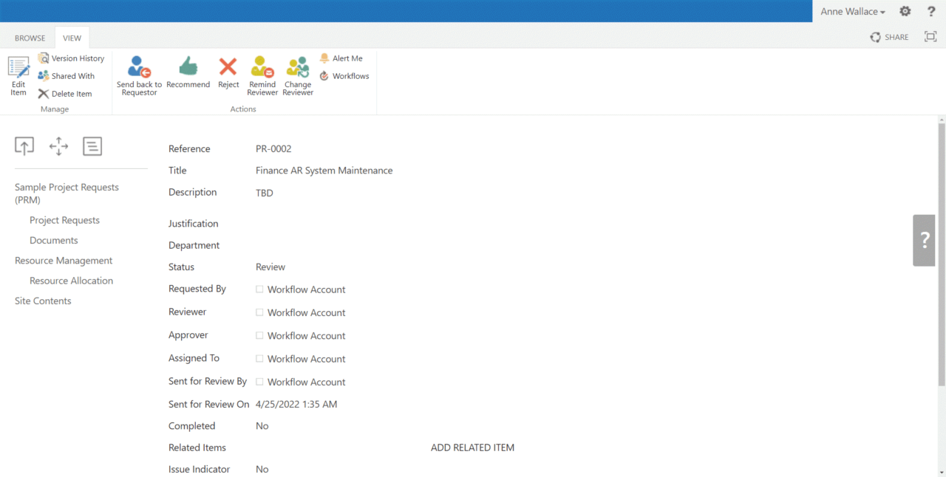Switch to the BROWSE tab

30,37
